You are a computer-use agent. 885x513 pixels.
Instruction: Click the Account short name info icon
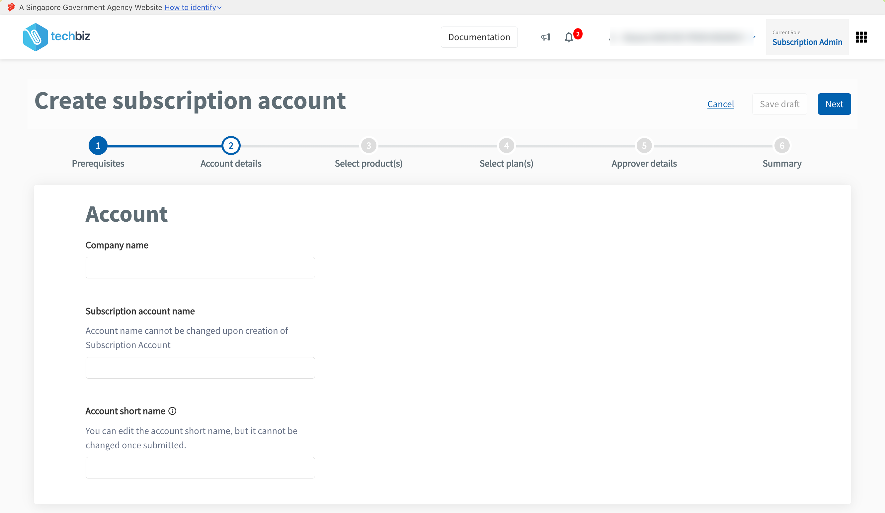(x=172, y=411)
